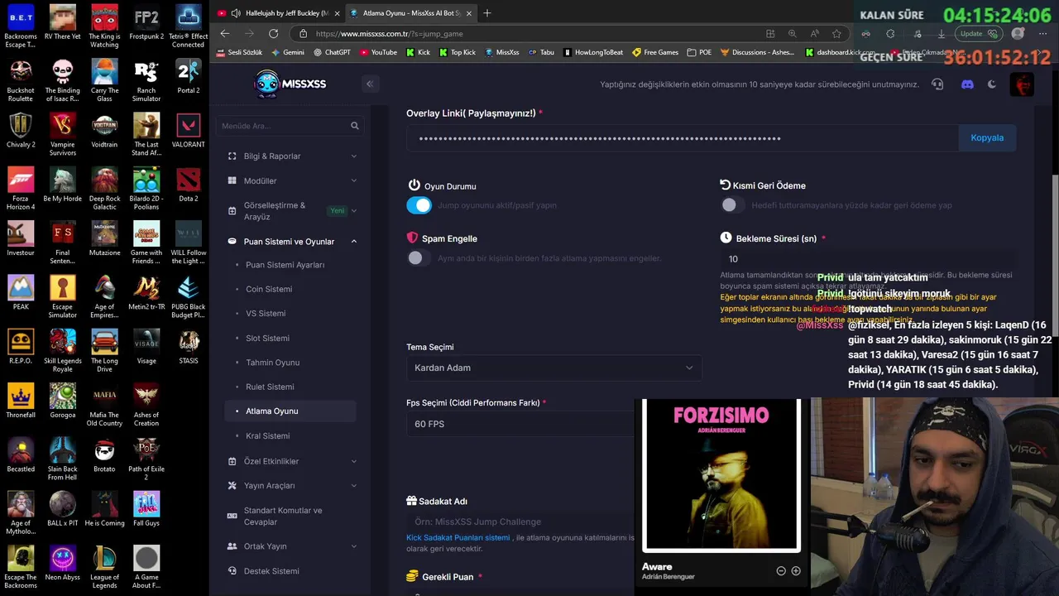Click the Kopyala button
This screenshot has height=596, width=1059.
click(x=987, y=138)
